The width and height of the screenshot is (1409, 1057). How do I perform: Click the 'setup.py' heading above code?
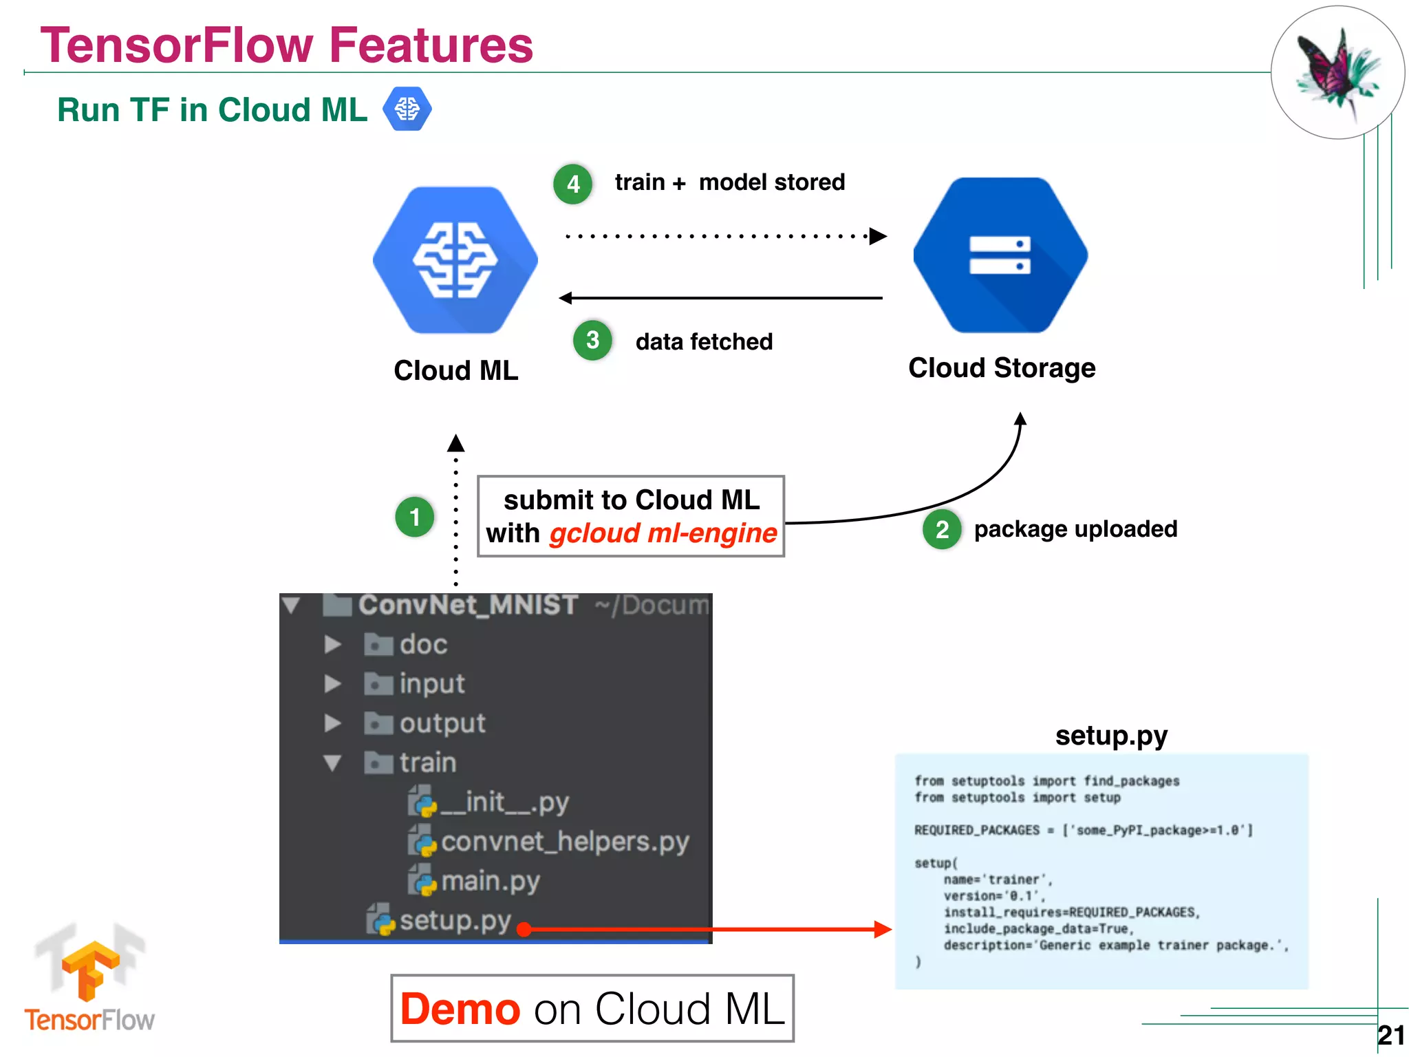coord(1111,736)
